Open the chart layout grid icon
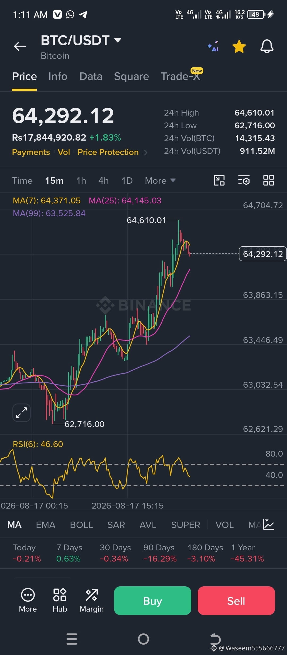Screen dimensions: 287x655 click(x=269, y=180)
